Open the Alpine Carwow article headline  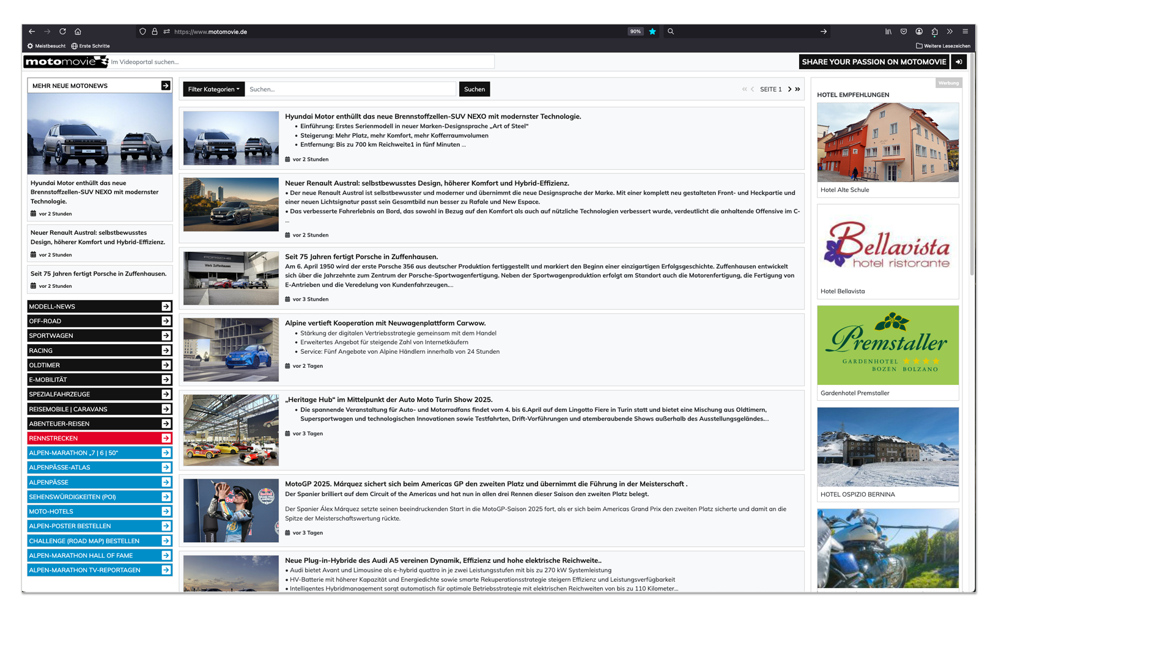pyautogui.click(x=385, y=323)
